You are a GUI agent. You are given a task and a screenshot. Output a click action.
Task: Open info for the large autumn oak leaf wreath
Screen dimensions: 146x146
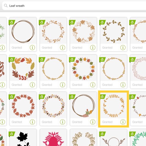point(32,85)
